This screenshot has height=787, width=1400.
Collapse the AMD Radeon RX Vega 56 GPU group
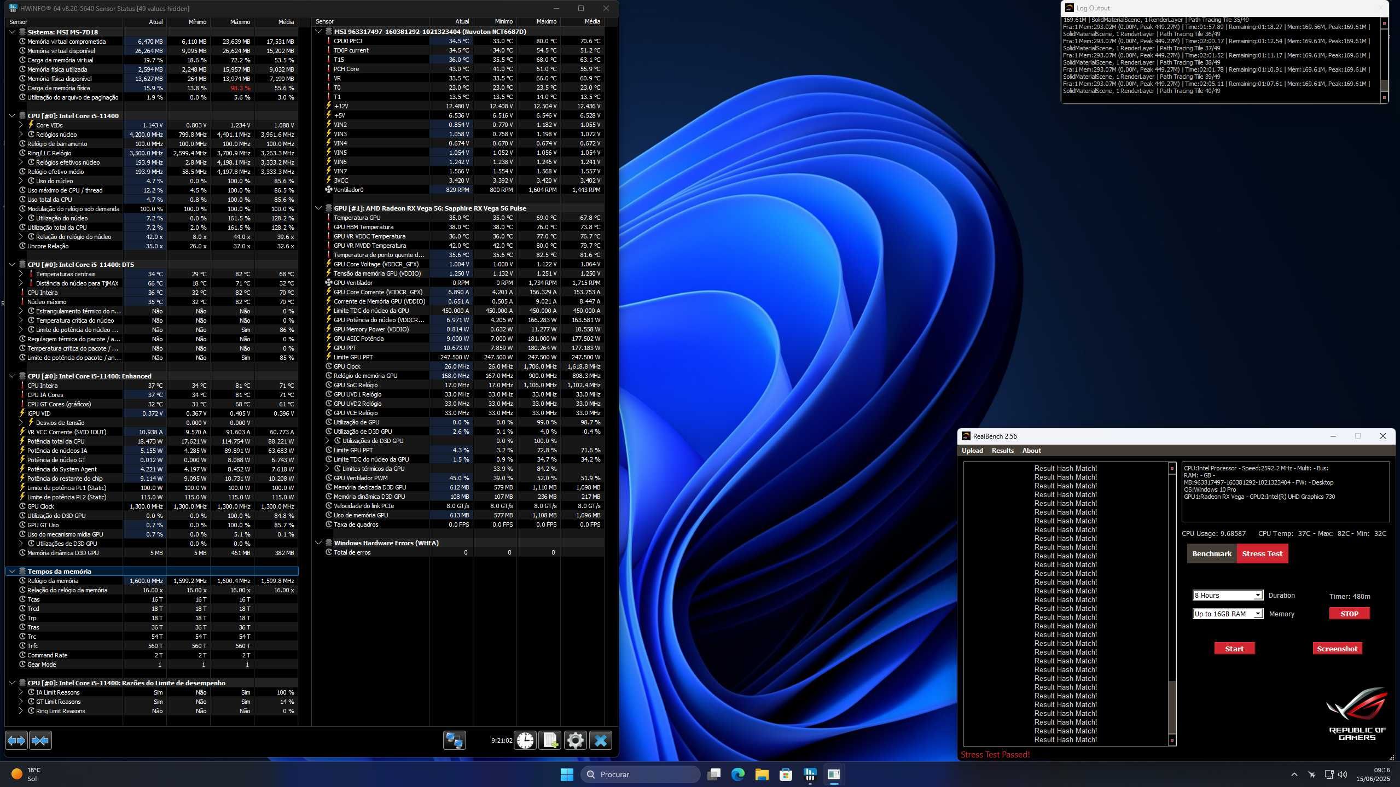coord(318,208)
